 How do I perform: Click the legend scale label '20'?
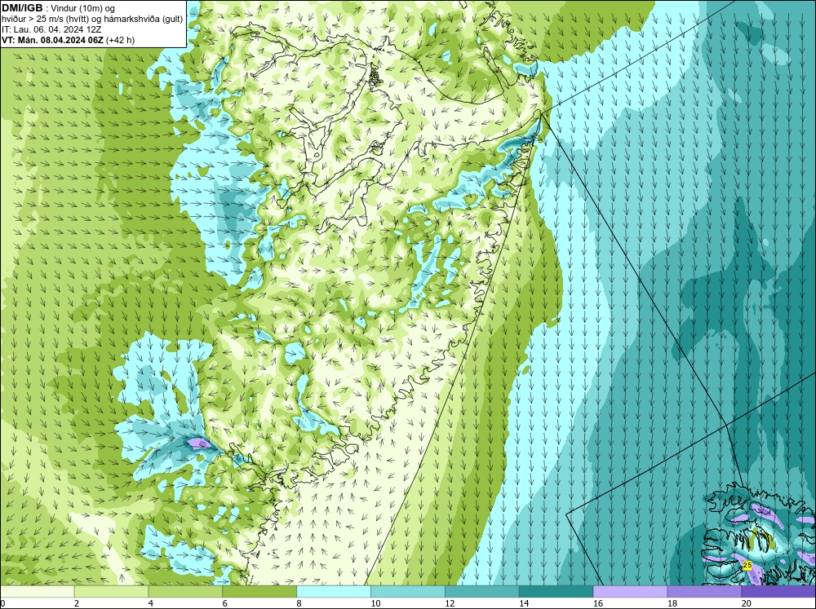[x=747, y=603]
